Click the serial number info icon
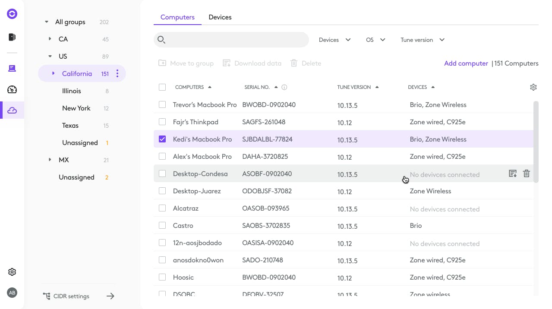This screenshot has height=309, width=552. 284,87
